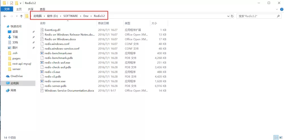This screenshot has width=284, height=140.
Task: Go up one folder level arrow
Action: pos(21,16)
